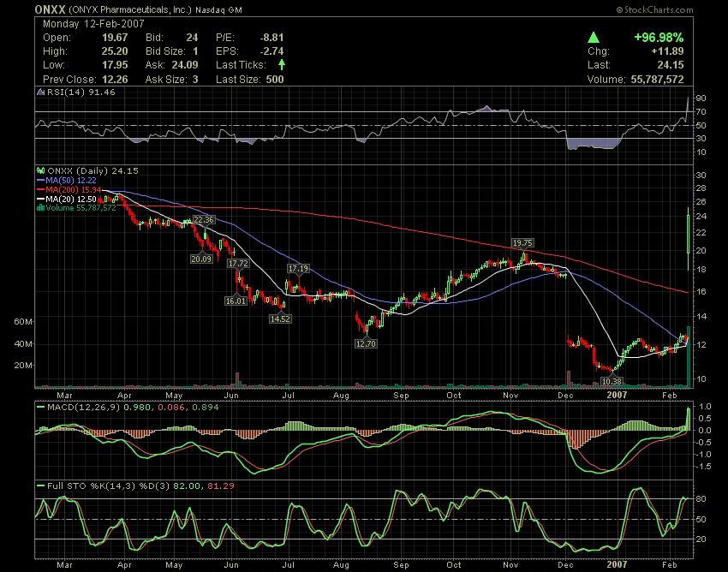Click the Nasdaq GM exchange label
This screenshot has height=572, width=728.
pyautogui.click(x=218, y=9)
